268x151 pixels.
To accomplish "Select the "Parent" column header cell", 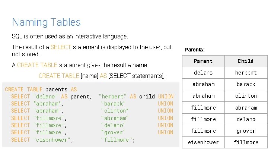I will pyautogui.click(x=203, y=61).
